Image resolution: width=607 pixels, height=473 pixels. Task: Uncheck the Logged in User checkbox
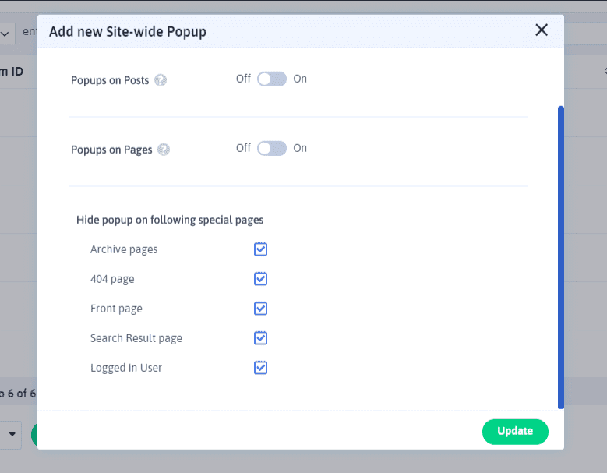click(x=261, y=368)
